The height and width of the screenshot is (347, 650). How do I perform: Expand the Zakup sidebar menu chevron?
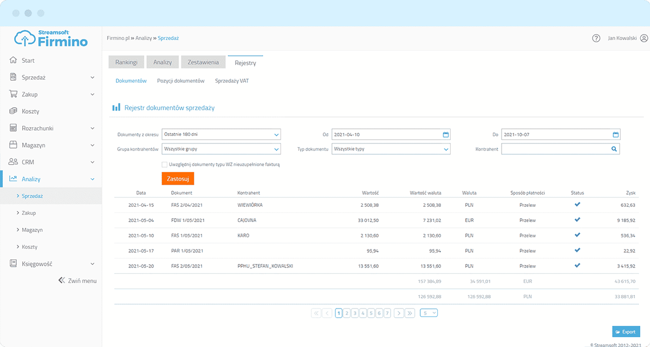click(x=93, y=94)
